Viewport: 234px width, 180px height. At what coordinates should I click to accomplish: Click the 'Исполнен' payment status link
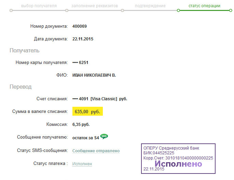coord(82,164)
